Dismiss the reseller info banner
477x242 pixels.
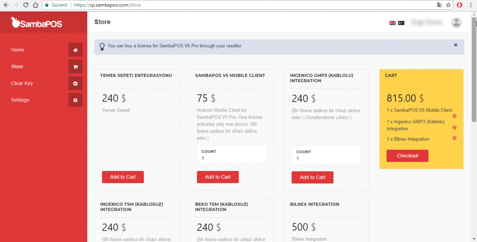tap(456, 45)
